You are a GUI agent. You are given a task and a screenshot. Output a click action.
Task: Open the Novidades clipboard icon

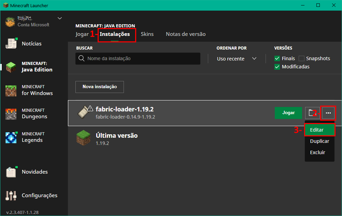point(11,172)
